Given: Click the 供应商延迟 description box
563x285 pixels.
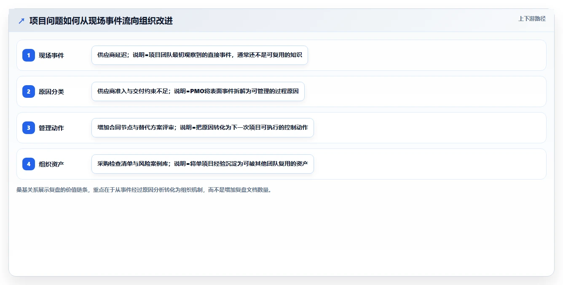Looking at the screenshot, I should pos(200,55).
